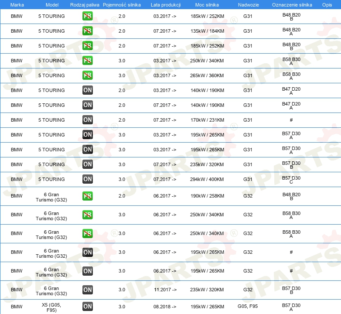Click engine code B57 D30 A in X5 row
The image size is (341, 314).
(x=291, y=307)
